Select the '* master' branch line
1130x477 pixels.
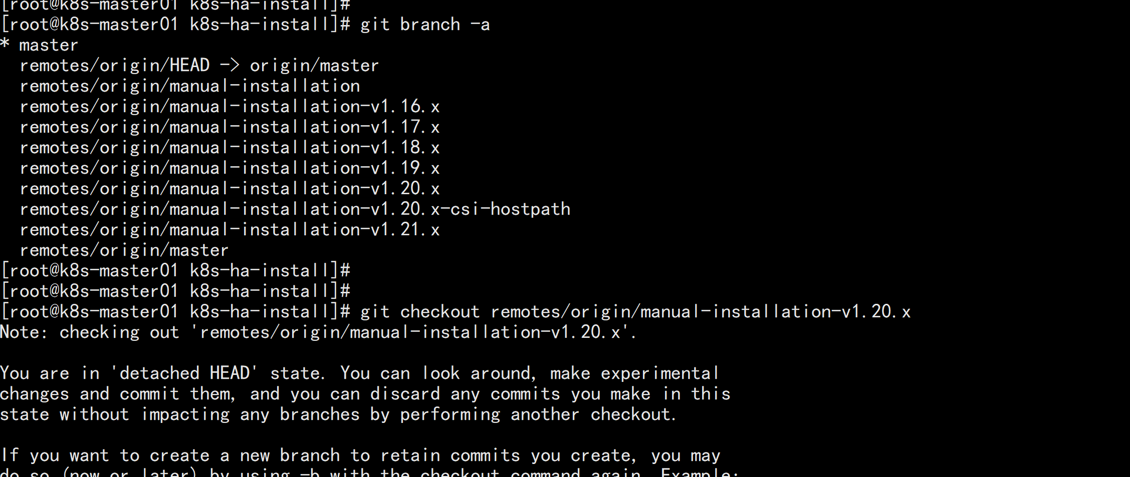click(40, 45)
